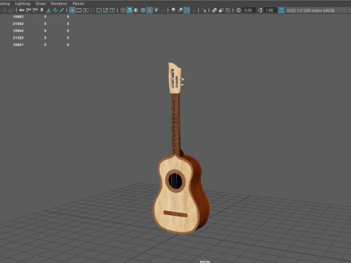Open the Grease Pencil tool
Image resolution: width=351 pixels, height=263 pixels.
click(61, 10)
